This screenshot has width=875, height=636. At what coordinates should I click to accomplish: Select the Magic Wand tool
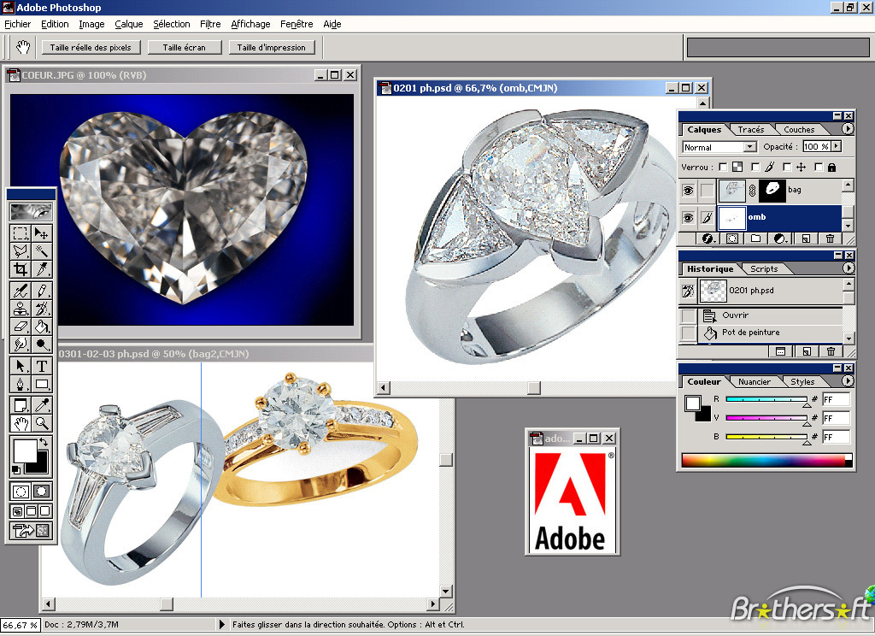point(41,251)
